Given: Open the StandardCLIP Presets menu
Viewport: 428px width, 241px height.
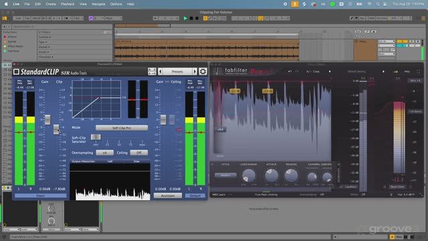Looking at the screenshot, I should [x=177, y=72].
